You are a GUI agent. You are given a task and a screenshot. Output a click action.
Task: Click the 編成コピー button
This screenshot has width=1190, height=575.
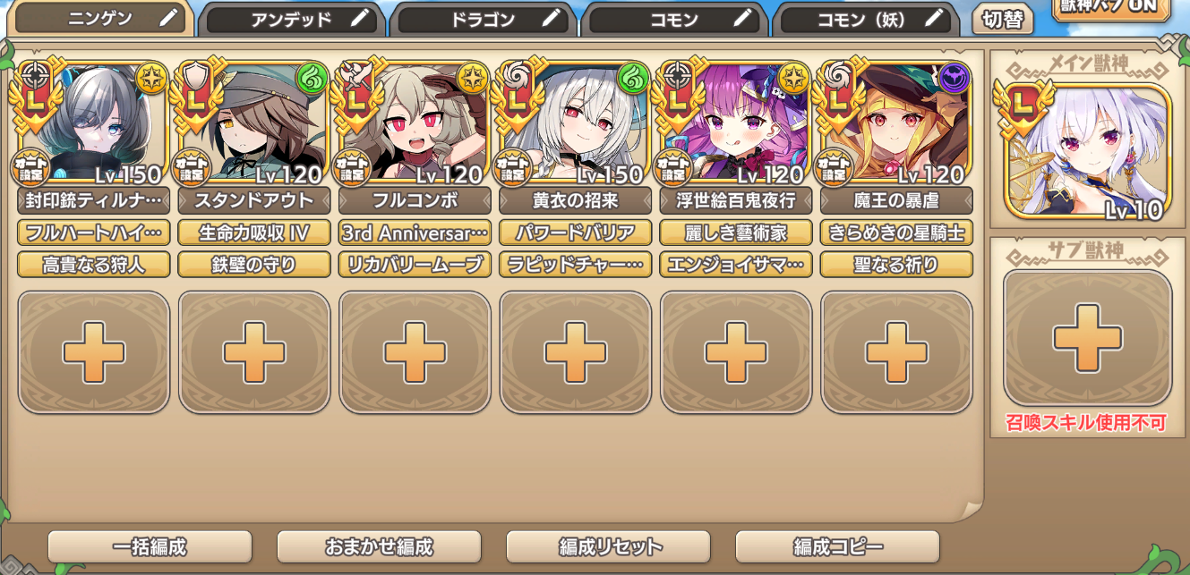tap(837, 546)
